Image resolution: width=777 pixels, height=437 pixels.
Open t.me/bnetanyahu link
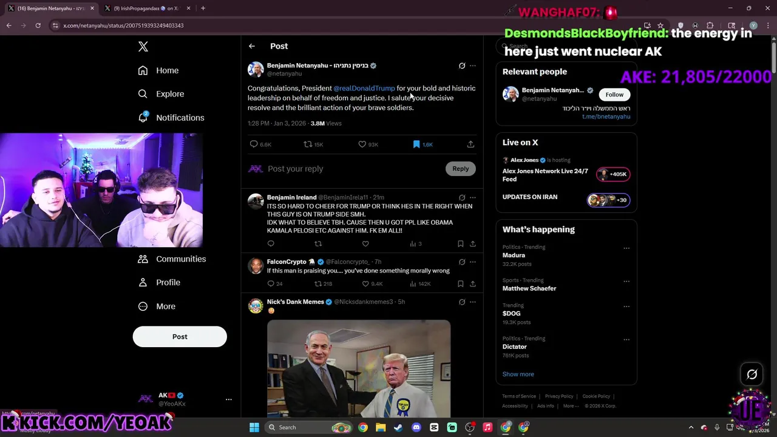pyautogui.click(x=606, y=117)
